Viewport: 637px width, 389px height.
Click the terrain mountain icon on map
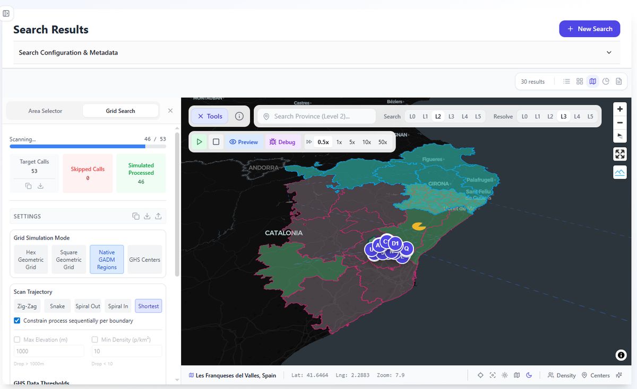pyautogui.click(x=620, y=172)
